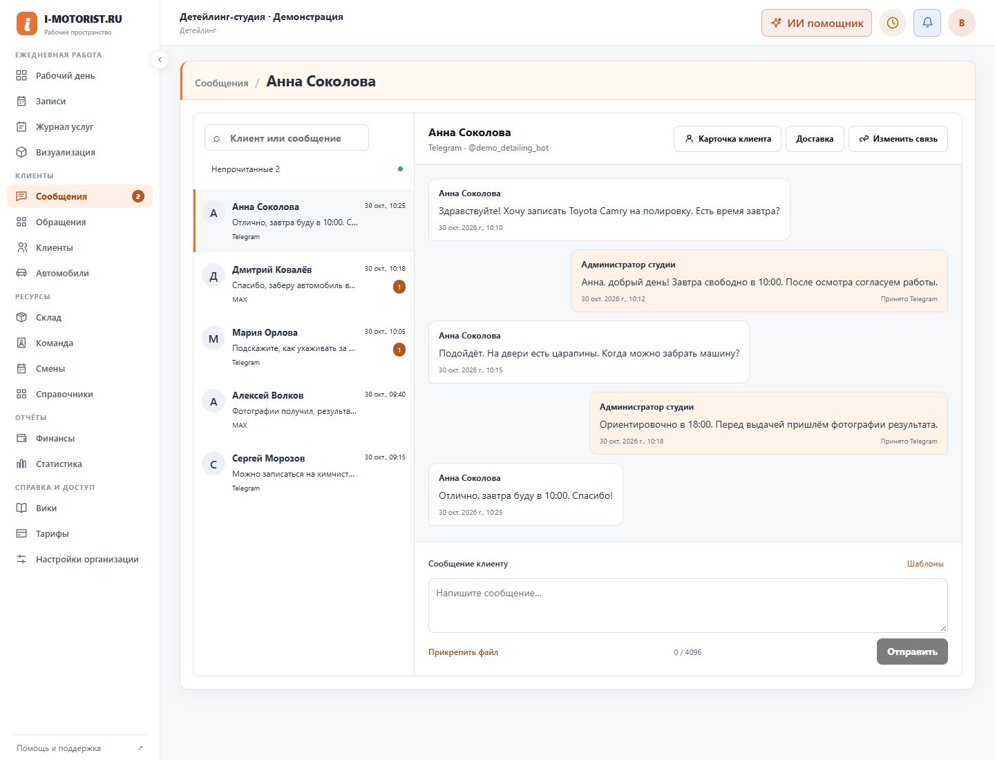Click Изменить связь button
The height and width of the screenshot is (760, 995).
pos(898,139)
